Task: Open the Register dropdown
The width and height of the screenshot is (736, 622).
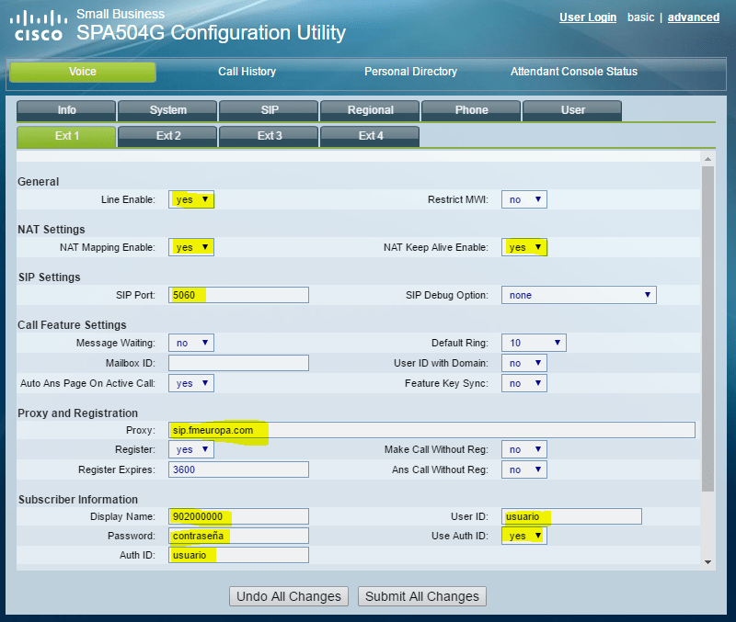Action: [x=191, y=449]
